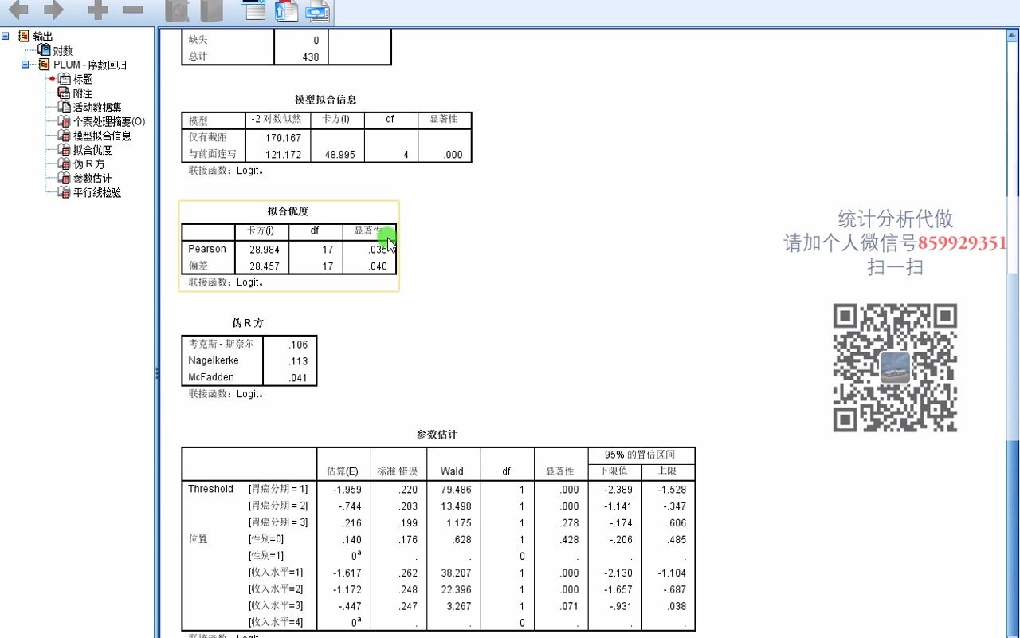Click the Pearson row label
The height and width of the screenshot is (638, 1020).
click(x=207, y=249)
